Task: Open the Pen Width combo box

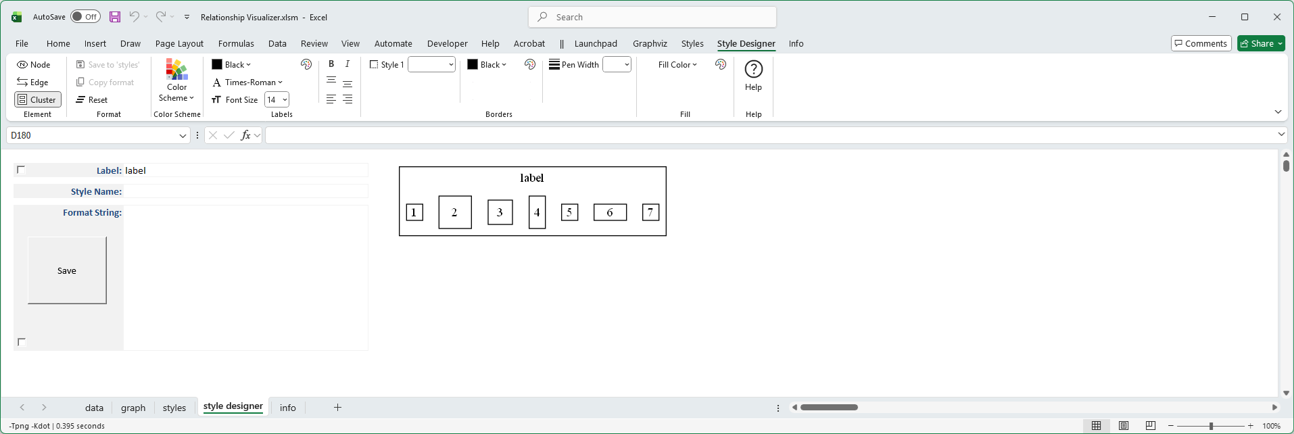Action: (627, 65)
